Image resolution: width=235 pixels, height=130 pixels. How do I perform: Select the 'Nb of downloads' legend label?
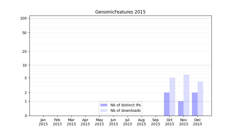126,110
